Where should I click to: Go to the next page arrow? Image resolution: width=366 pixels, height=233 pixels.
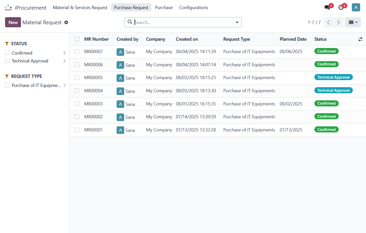tap(338, 22)
